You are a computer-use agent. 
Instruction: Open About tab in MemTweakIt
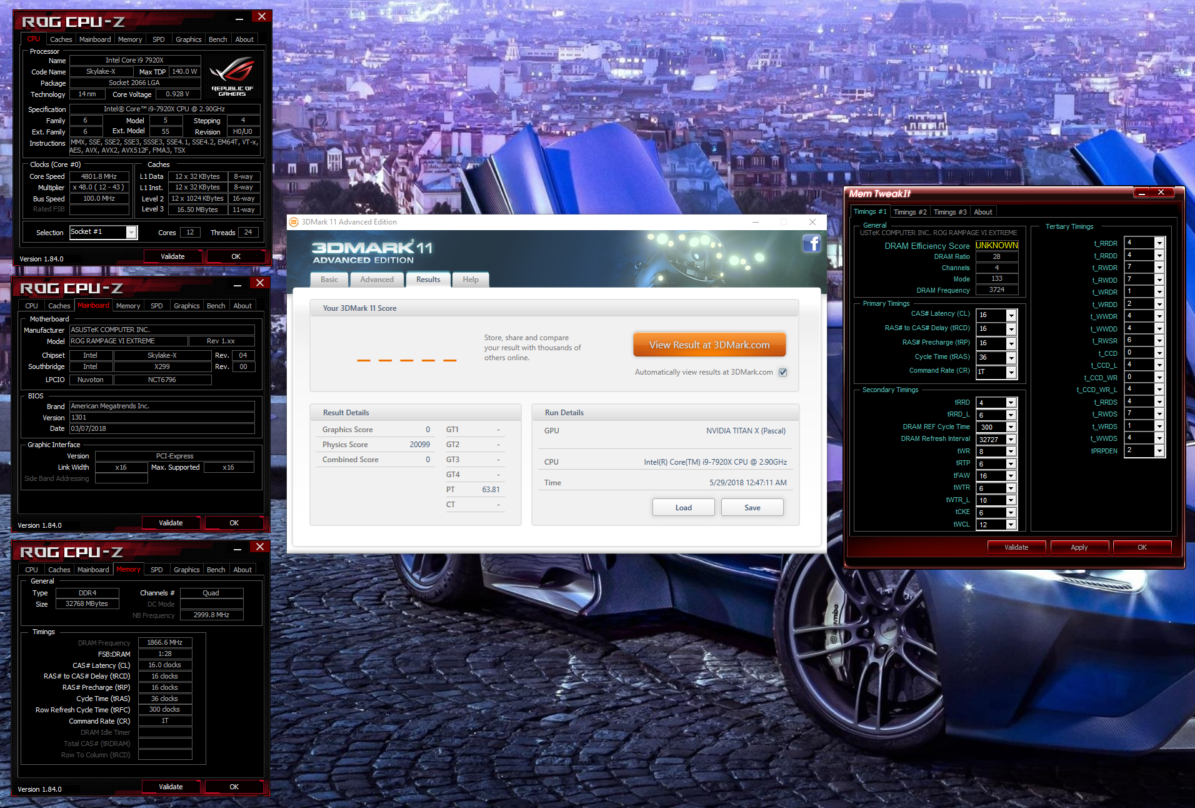[983, 212]
